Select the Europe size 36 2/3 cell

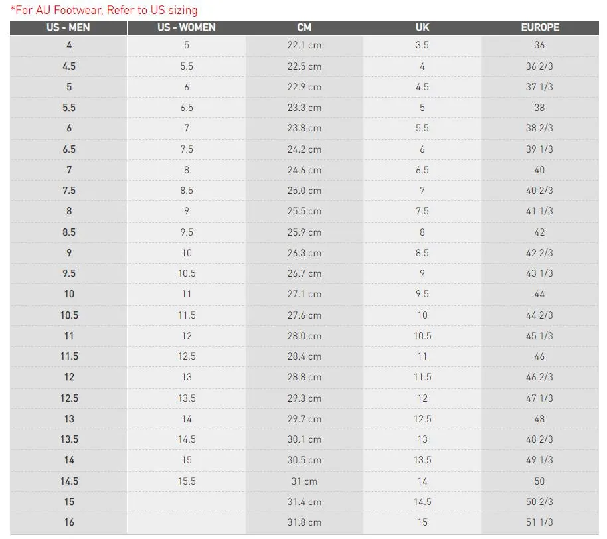(x=539, y=66)
